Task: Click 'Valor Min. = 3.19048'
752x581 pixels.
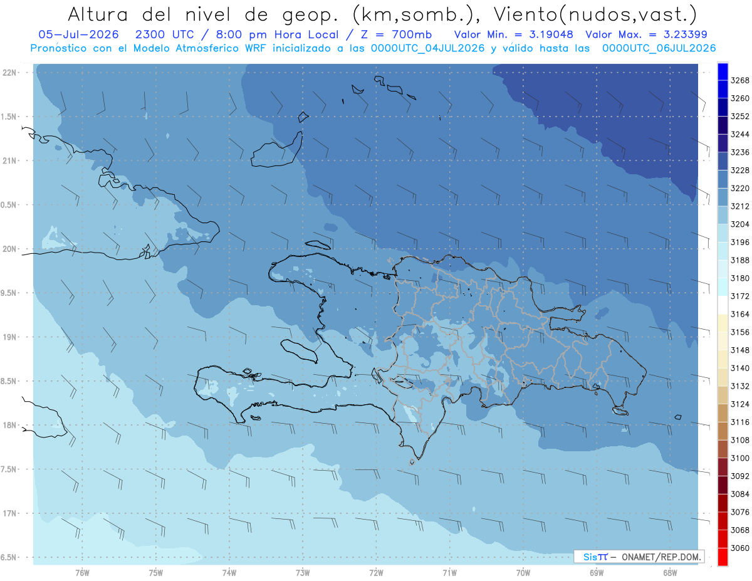Action: point(513,34)
